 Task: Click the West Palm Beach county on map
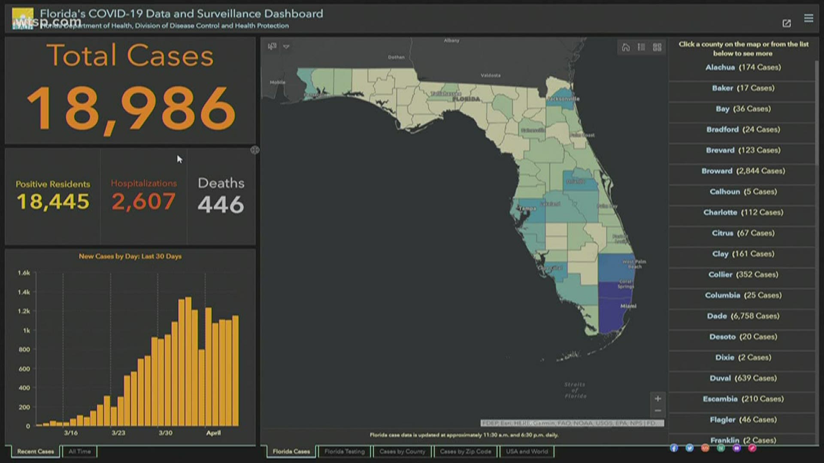click(x=616, y=268)
